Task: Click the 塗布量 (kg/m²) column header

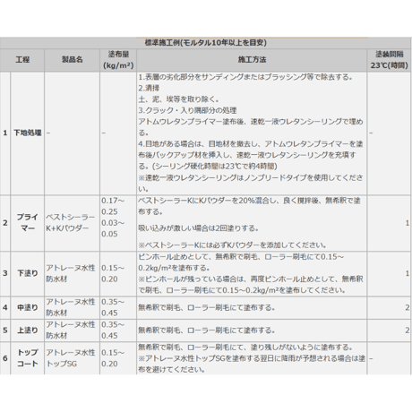Action: (x=118, y=60)
